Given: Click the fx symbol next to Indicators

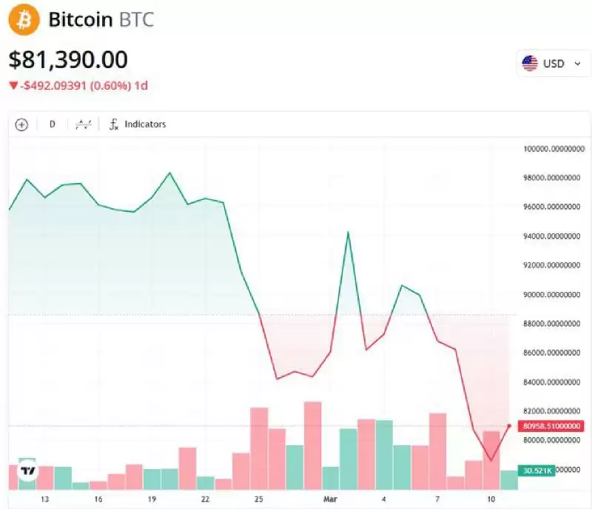Looking at the screenshot, I should click(114, 124).
